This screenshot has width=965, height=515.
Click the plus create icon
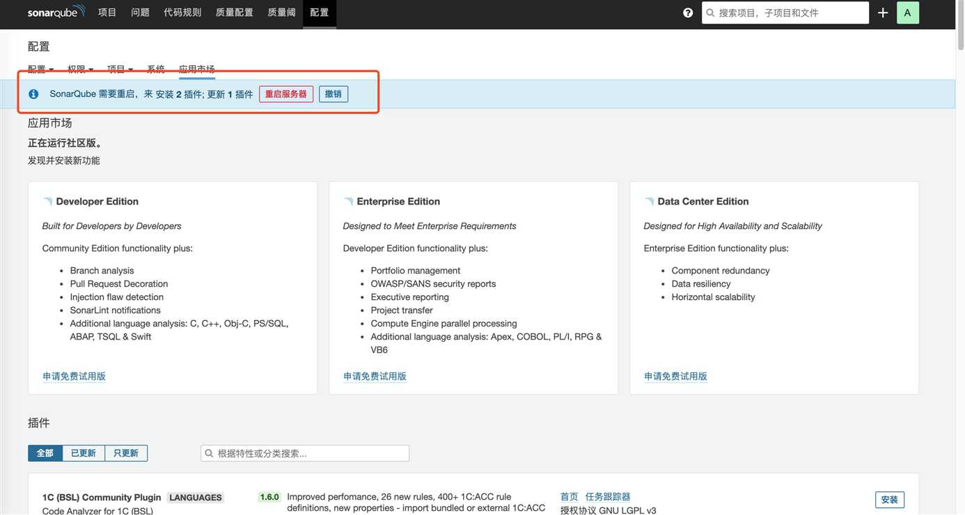click(883, 13)
